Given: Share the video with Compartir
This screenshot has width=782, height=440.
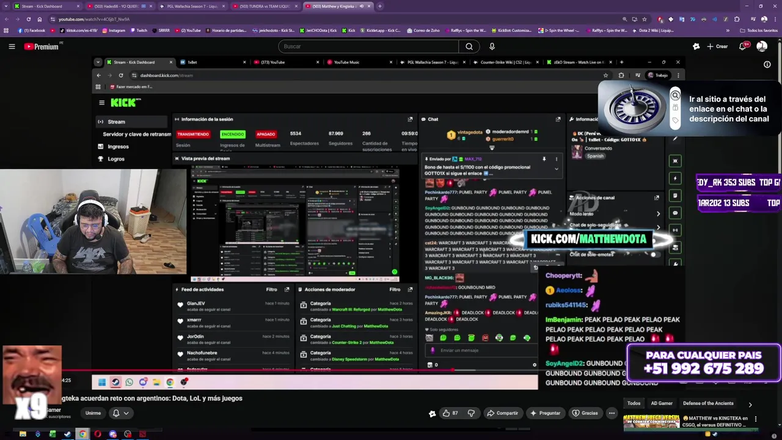Looking at the screenshot, I should [x=502, y=413].
